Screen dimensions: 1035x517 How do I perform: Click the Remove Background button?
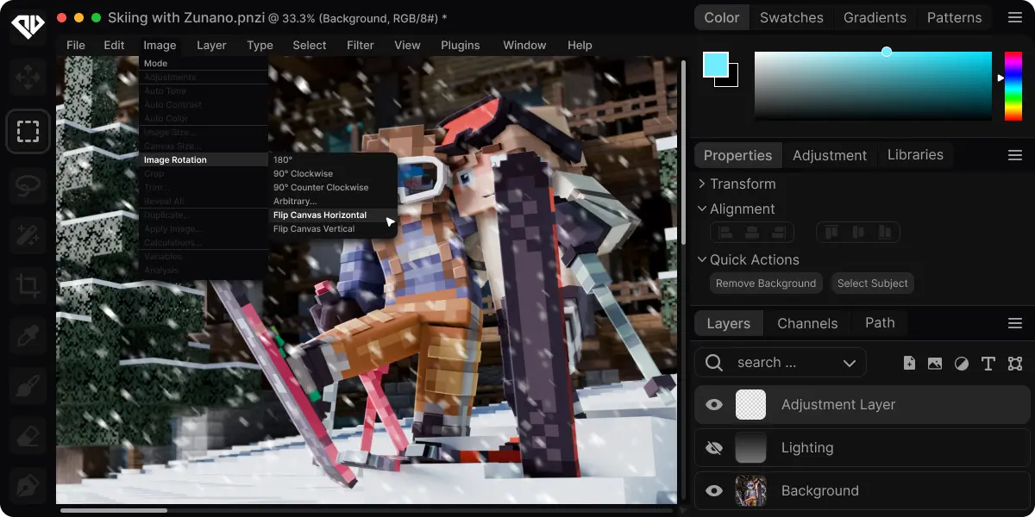tap(766, 283)
